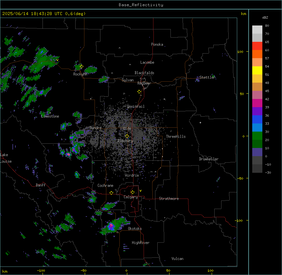The width and height of the screenshot is (282, 275).
Task: Pick the dark blue 33-36 dBZ legend swatch
Action: (257, 119)
